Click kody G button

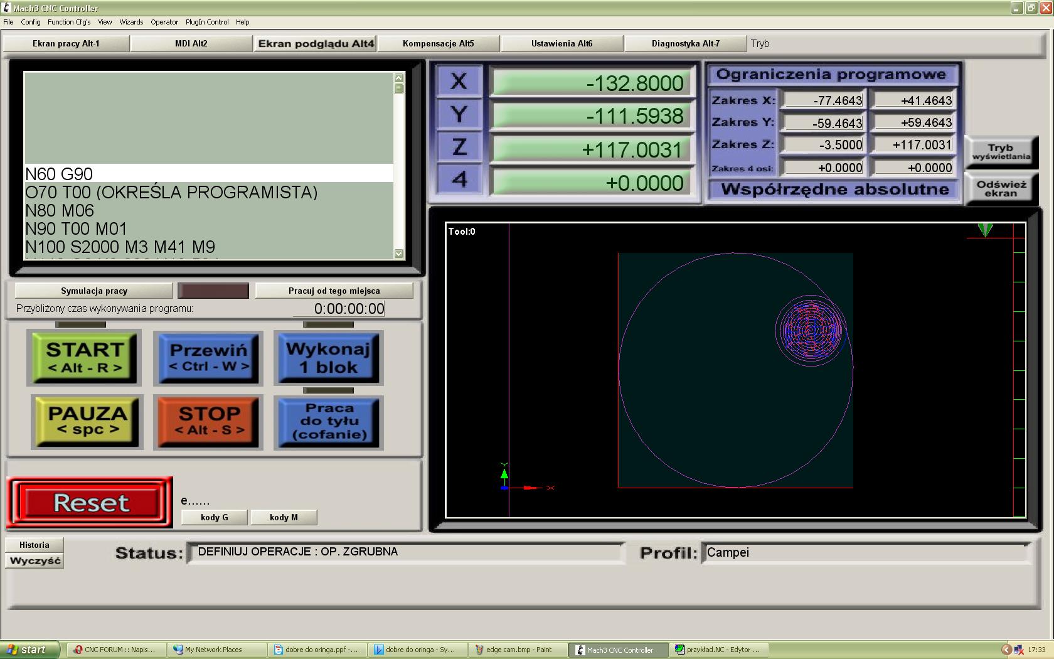tap(214, 517)
